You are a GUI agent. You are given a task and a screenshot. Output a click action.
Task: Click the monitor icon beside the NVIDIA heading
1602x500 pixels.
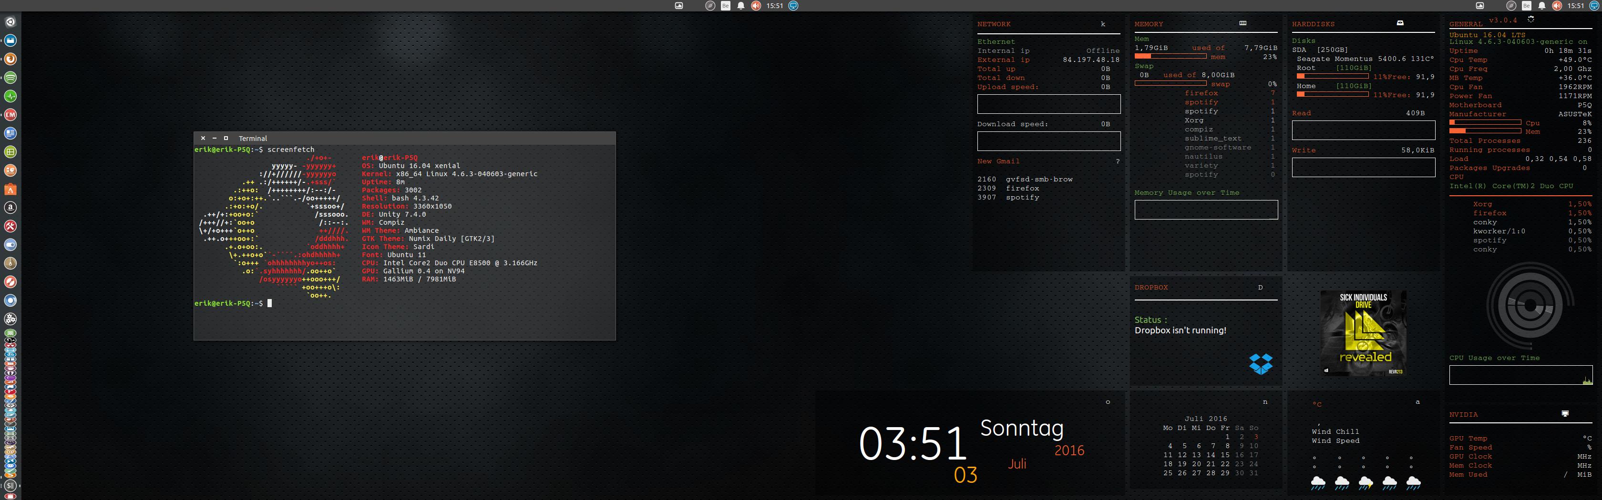point(1565,414)
